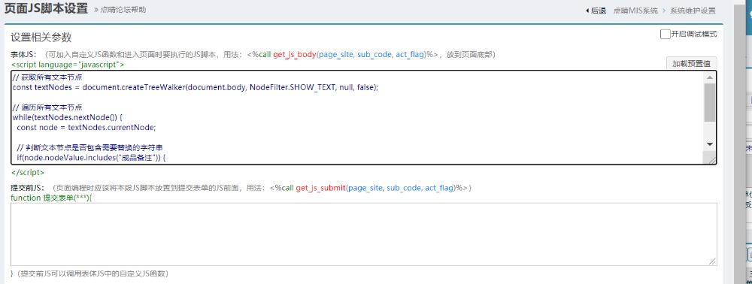Click the up arrow of the 表体JS scrollbar
The image size is (752, 284).
pyautogui.click(x=710, y=77)
